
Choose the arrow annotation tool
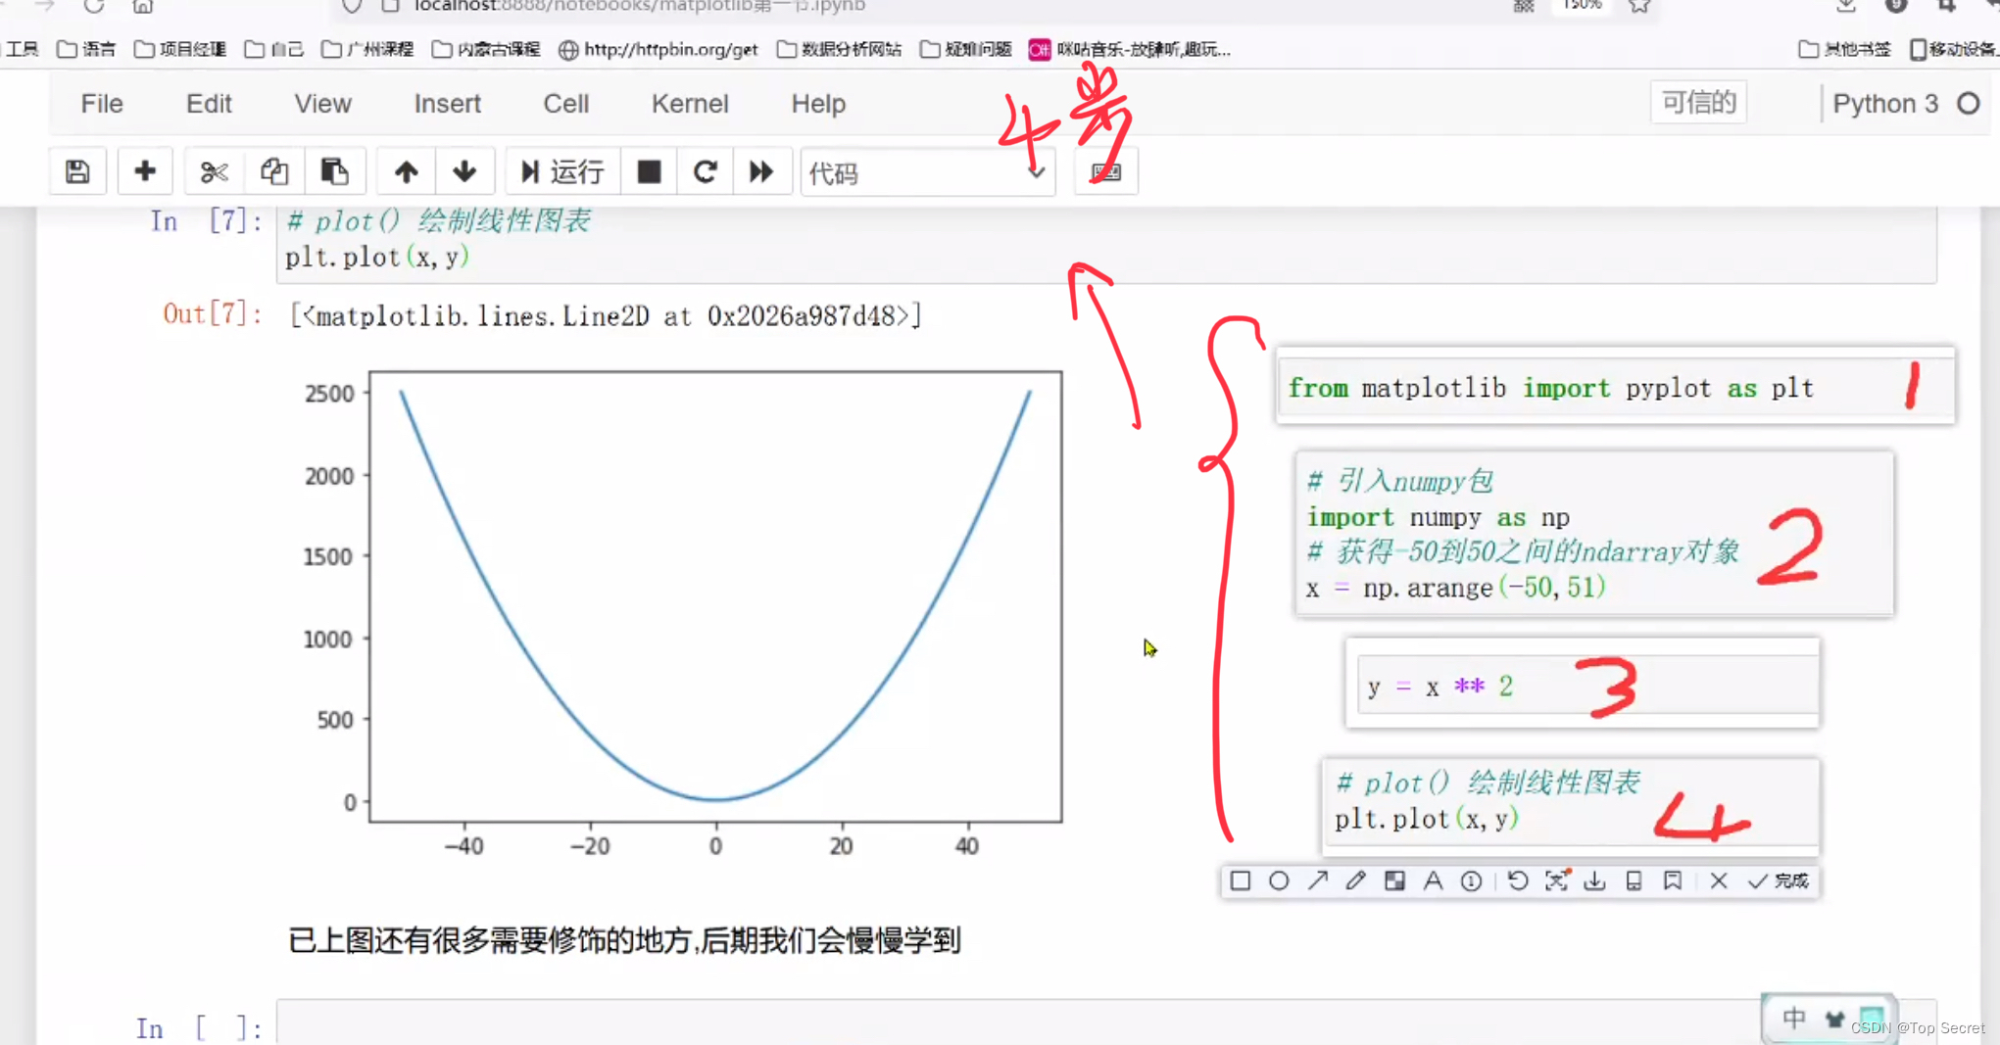[x=1318, y=880]
